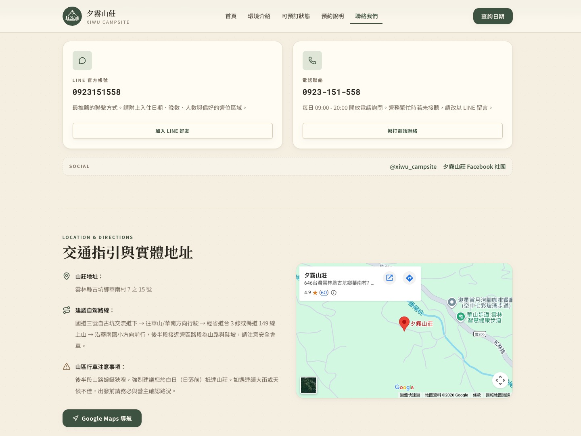Click the 邀星賞月泡腳咖啡餐廳 grey marker

tap(452, 302)
